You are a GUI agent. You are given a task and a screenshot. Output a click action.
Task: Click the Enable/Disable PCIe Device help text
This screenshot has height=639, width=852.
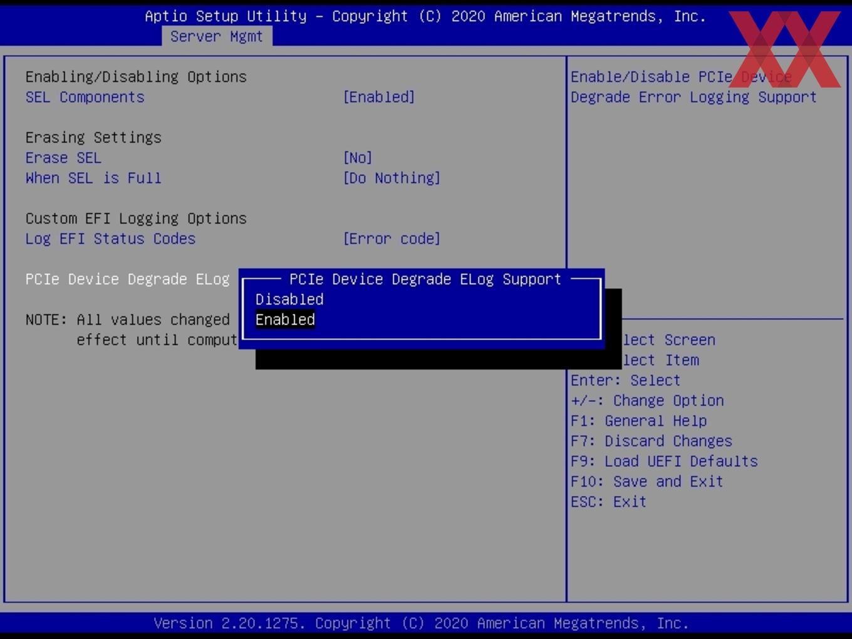coord(681,77)
